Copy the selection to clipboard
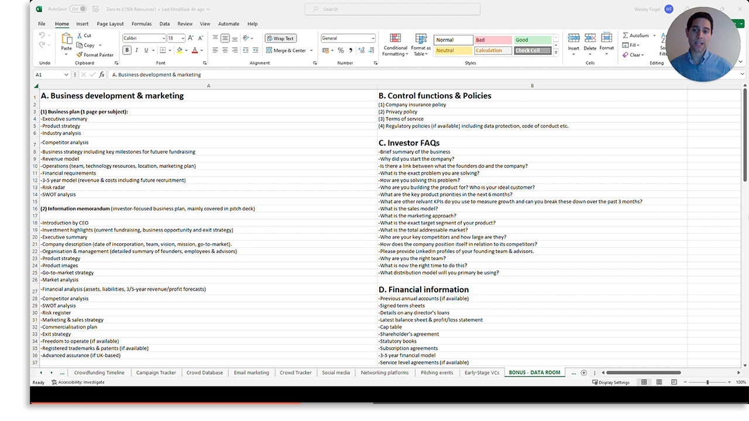 85,45
